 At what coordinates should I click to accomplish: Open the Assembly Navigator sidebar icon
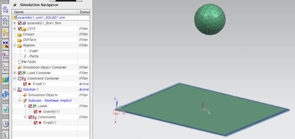click(5, 33)
